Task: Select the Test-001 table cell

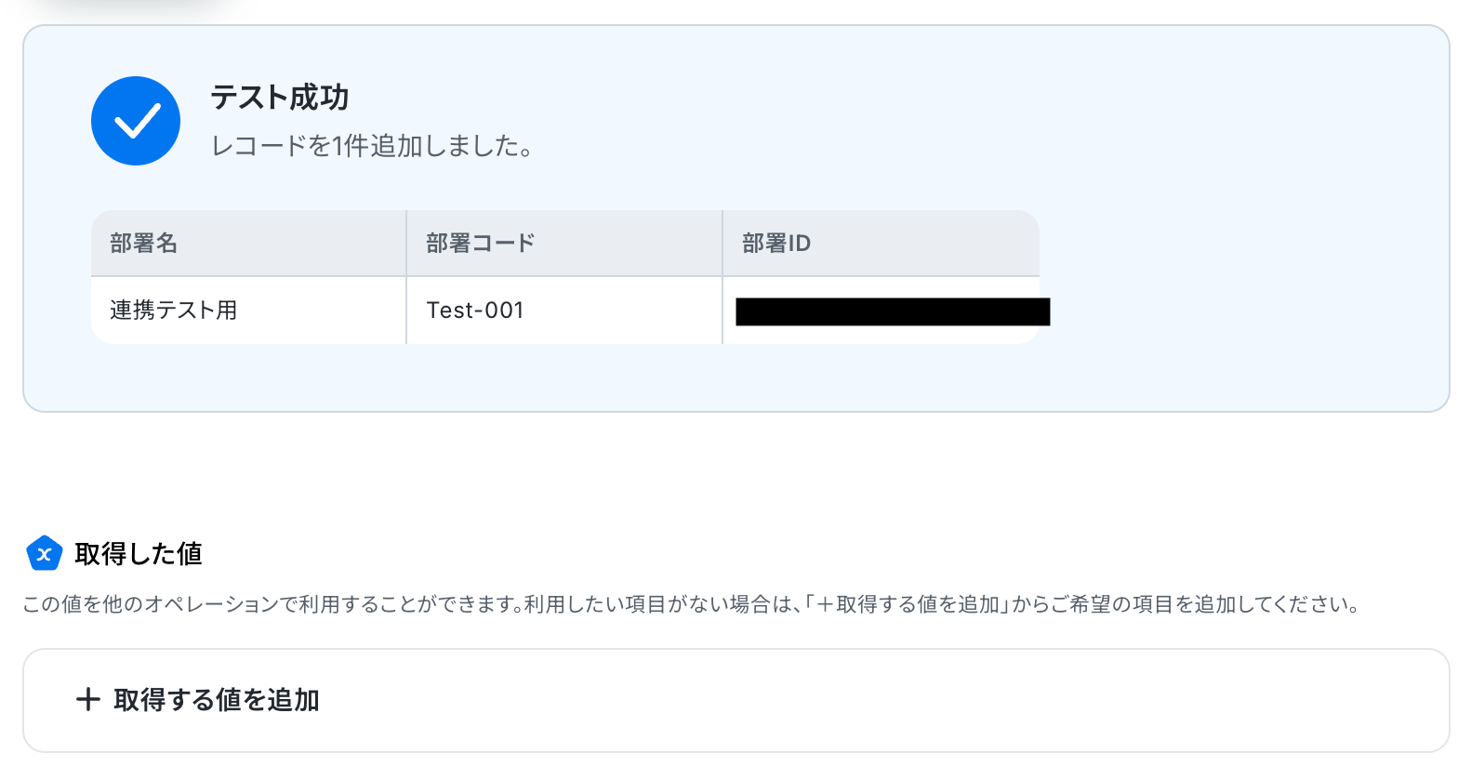Action: coord(474,310)
